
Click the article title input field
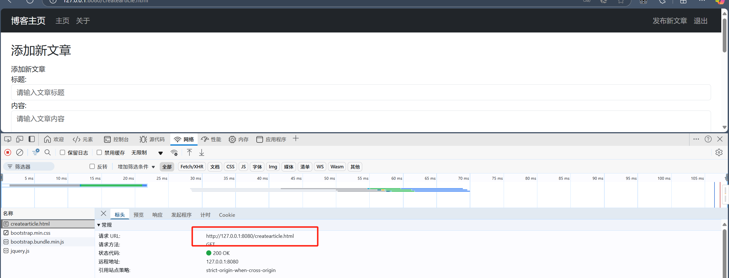[361, 93]
